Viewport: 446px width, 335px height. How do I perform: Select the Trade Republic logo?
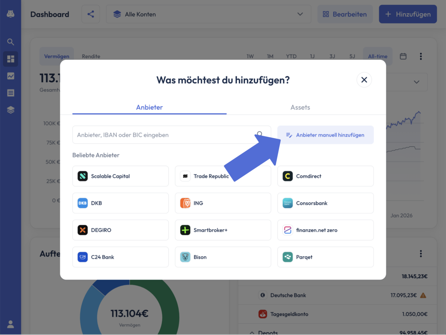click(x=185, y=176)
